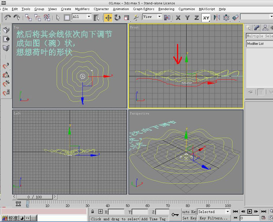This screenshot has height=222, width=273.
Task: Open the File menu
Action: [x=5, y=9]
